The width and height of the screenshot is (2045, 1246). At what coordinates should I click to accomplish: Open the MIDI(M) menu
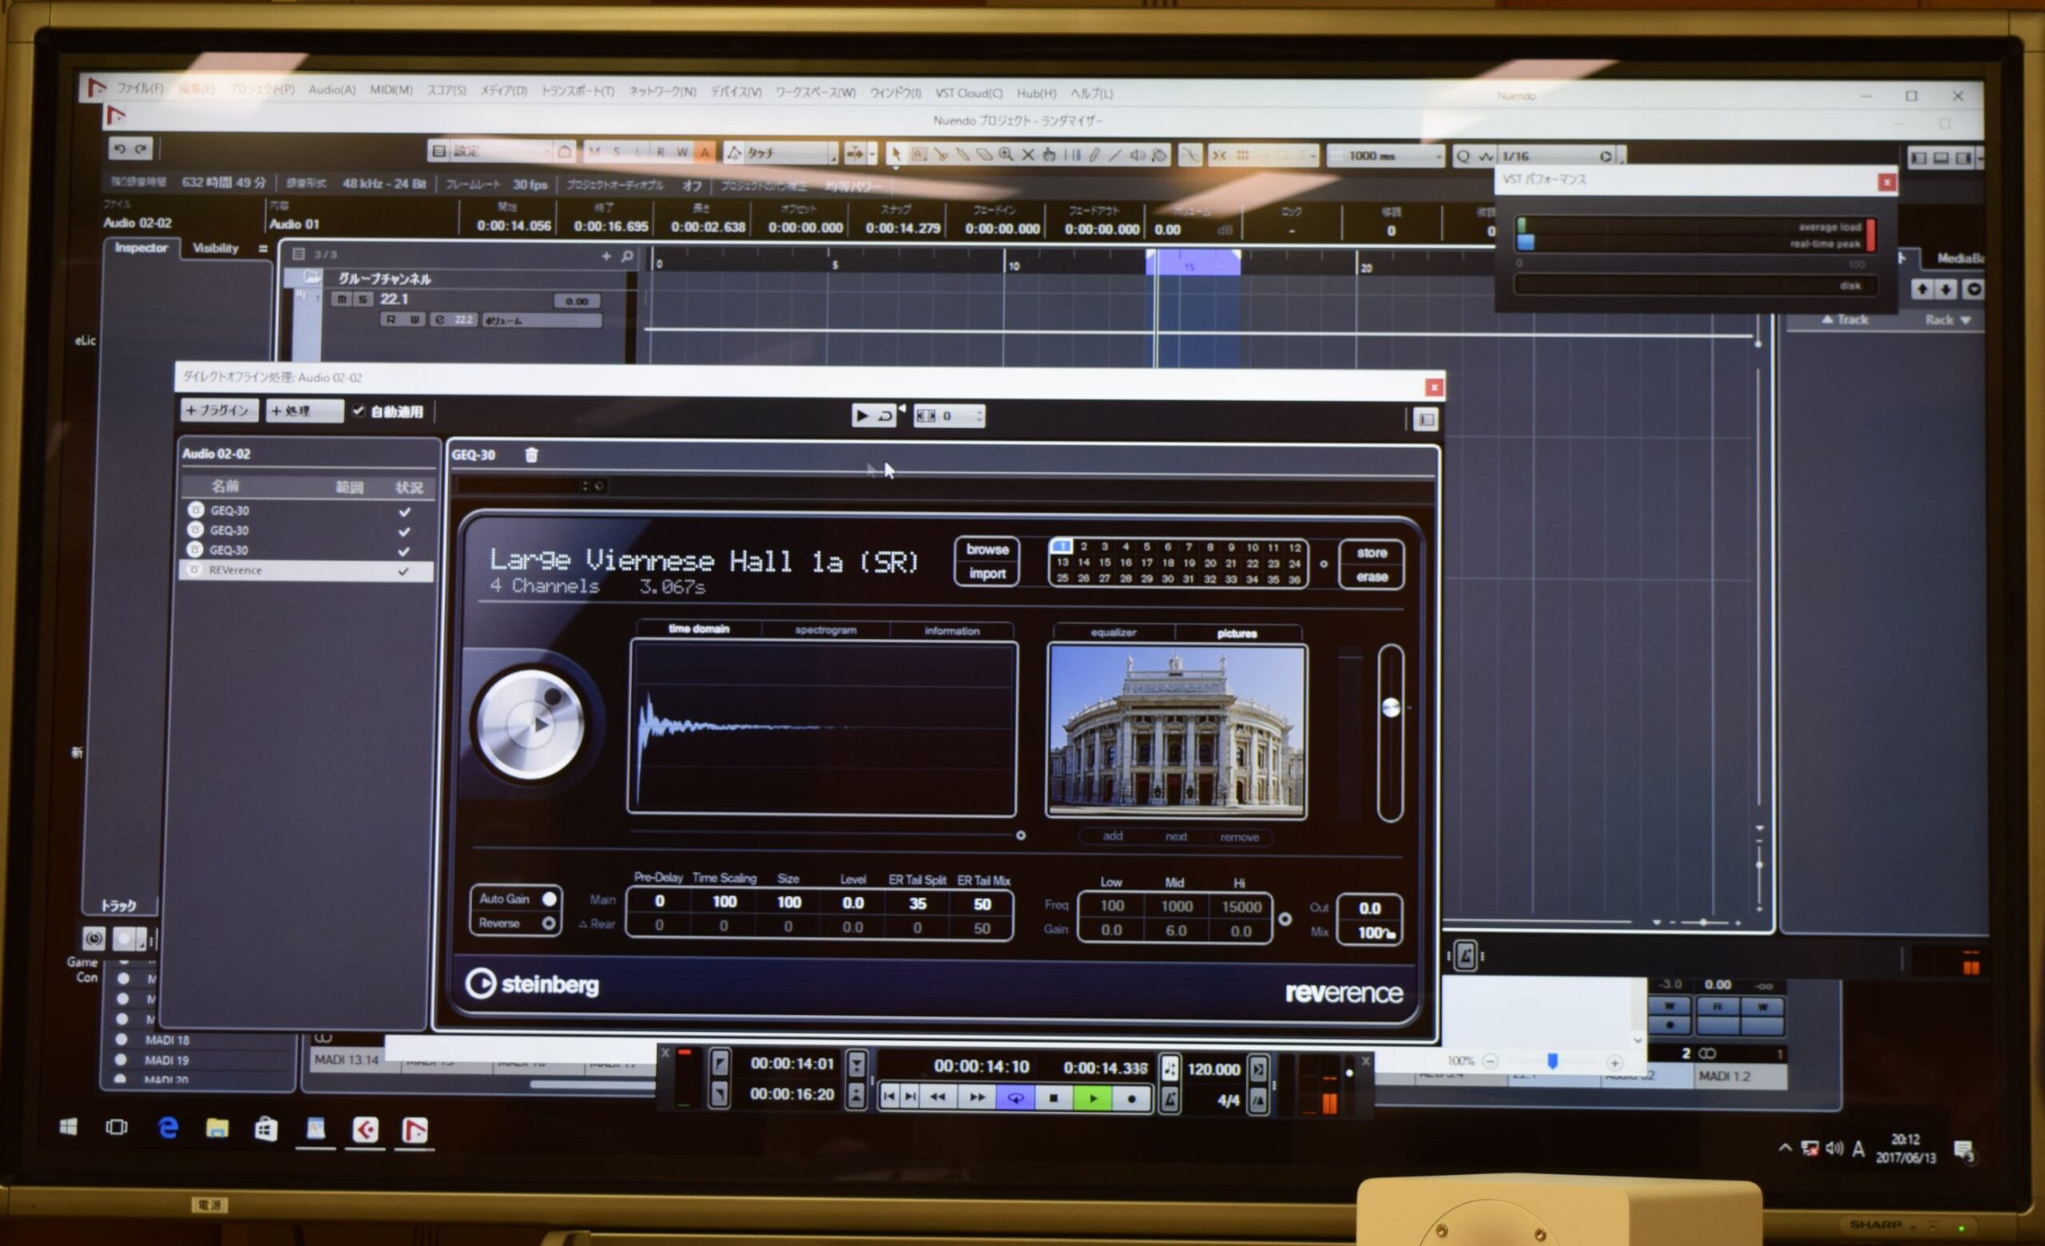(x=391, y=89)
